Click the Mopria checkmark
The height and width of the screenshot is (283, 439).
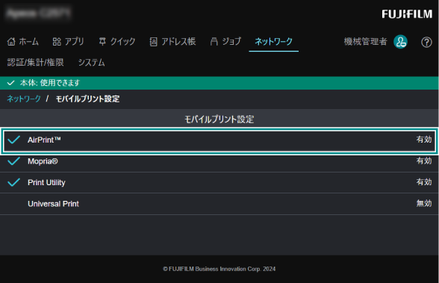pos(13,161)
